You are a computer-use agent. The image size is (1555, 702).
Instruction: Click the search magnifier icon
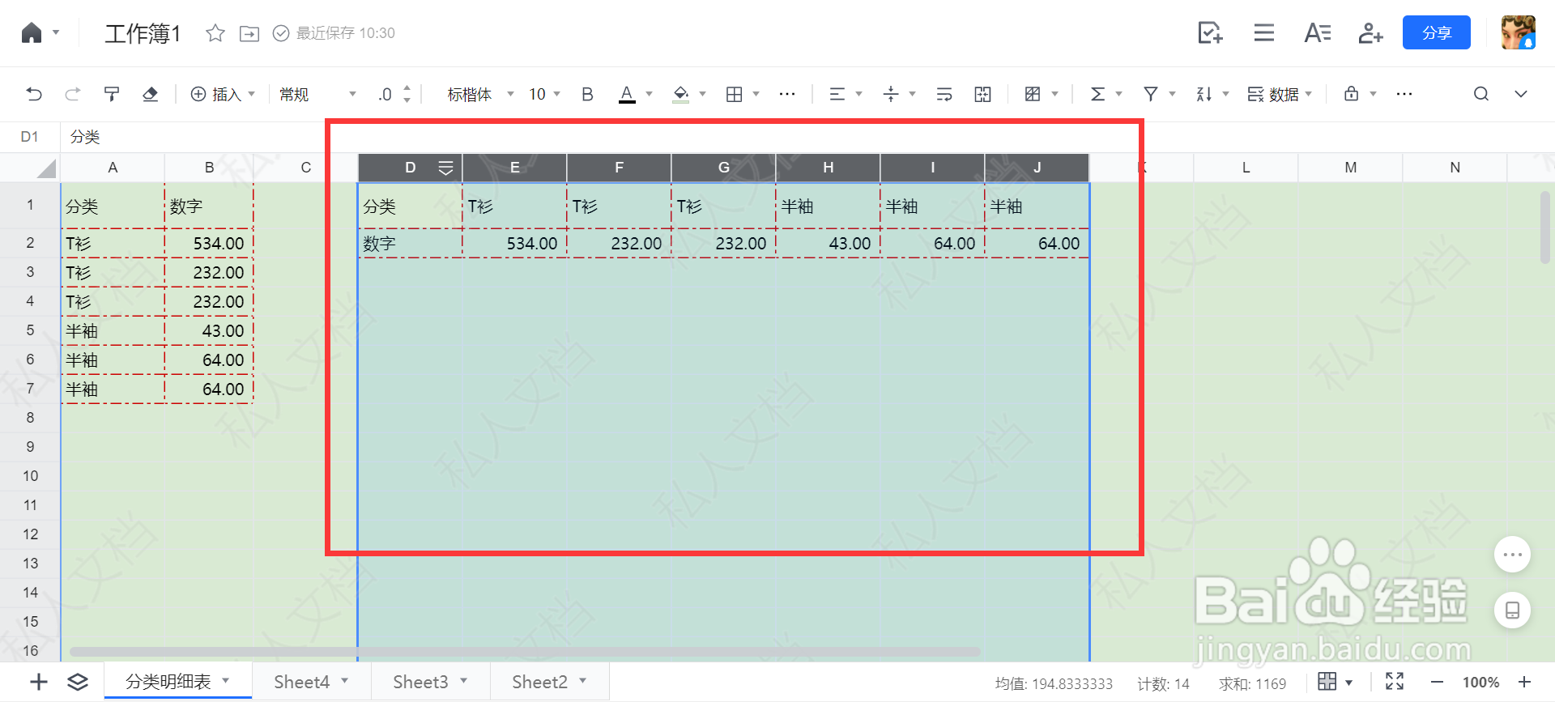[1481, 94]
